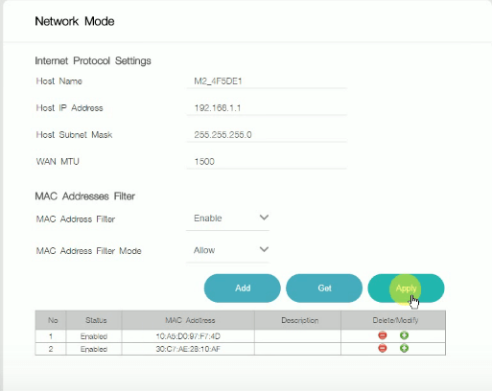
Task: Select the Host Name label
Action: pyautogui.click(x=59, y=81)
